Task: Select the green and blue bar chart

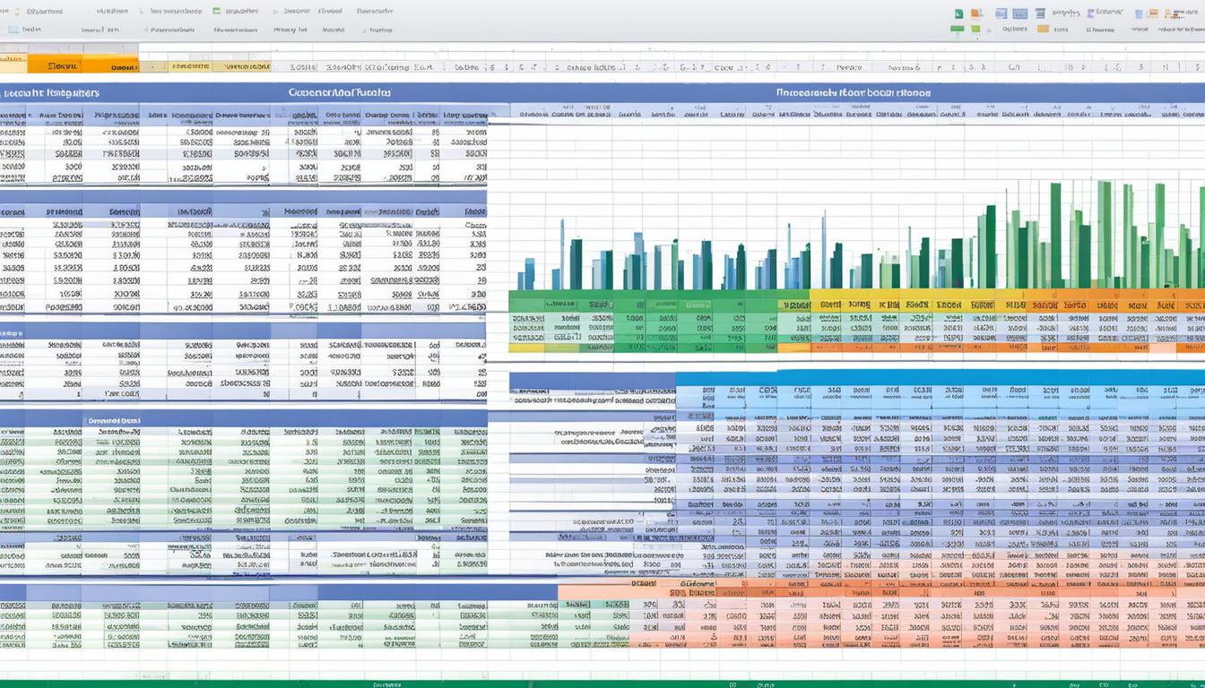Action: click(x=861, y=234)
